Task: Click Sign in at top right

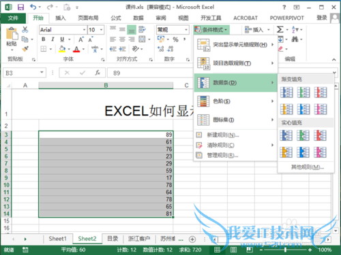Action: click(322, 18)
